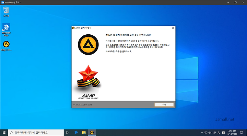Open the Recycle Bin desktop icon
The image size is (247, 136).
6,12
